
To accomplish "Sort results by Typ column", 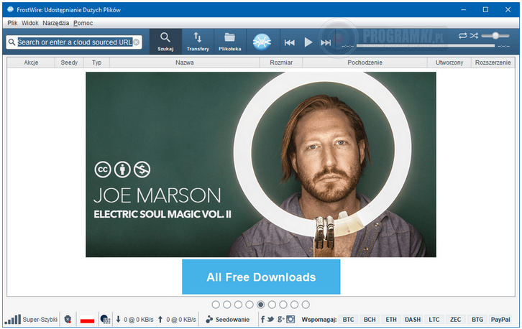I will [x=96, y=62].
